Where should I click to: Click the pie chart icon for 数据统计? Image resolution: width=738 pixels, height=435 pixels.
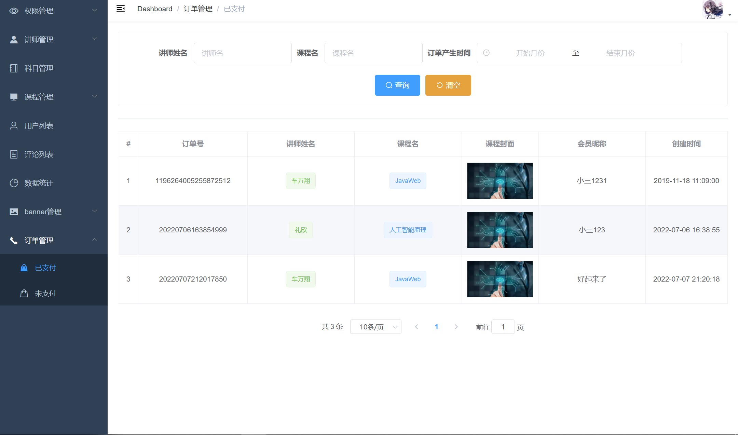(14, 183)
